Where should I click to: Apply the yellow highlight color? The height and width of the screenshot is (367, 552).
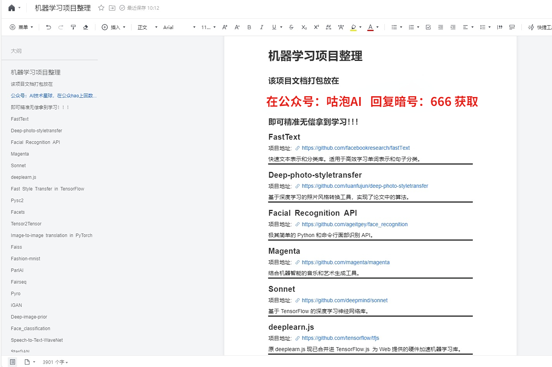(x=353, y=27)
